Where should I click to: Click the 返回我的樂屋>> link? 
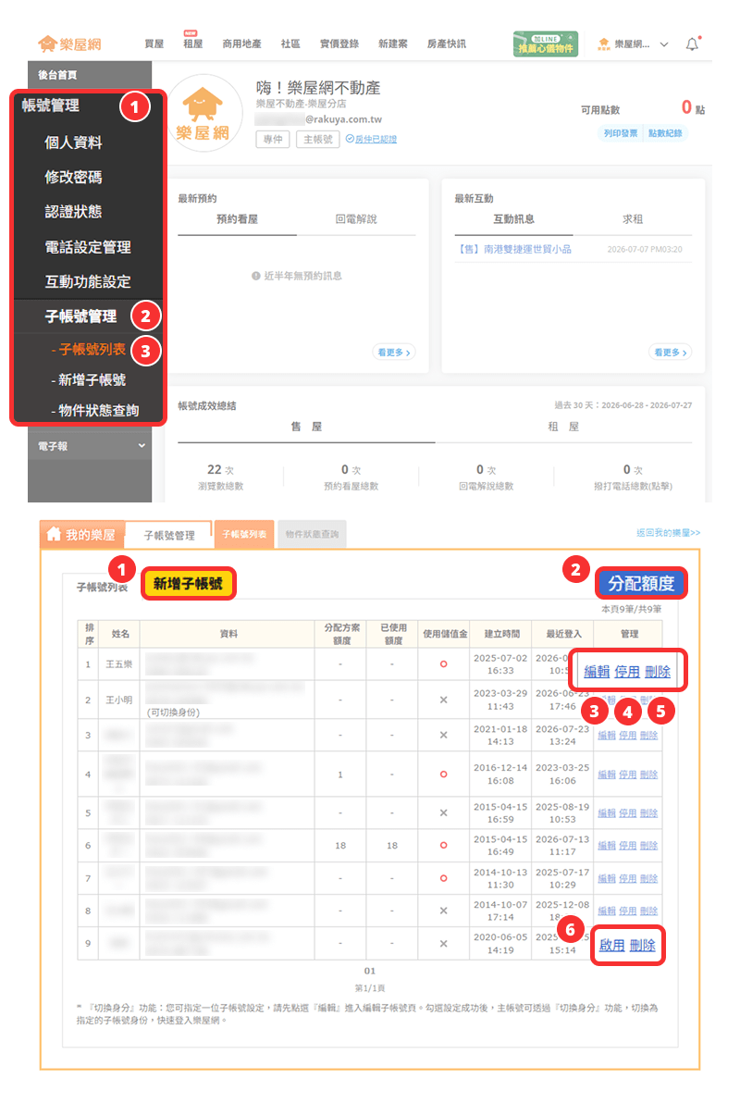pos(668,532)
